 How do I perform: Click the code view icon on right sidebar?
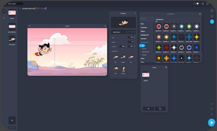click(x=212, y=16)
